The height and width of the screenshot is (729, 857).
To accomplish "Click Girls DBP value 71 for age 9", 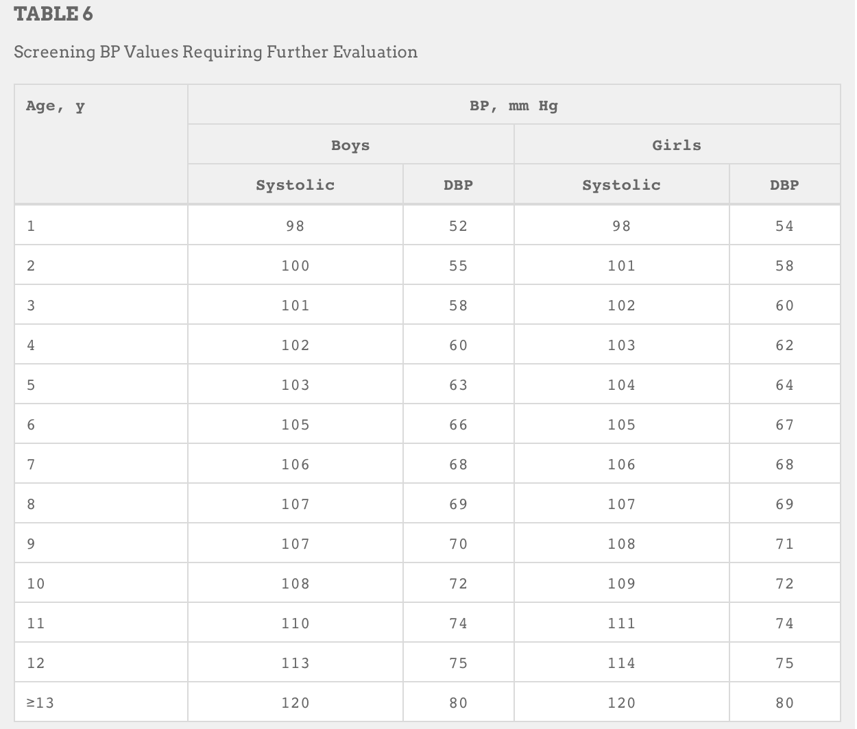I will coord(784,544).
